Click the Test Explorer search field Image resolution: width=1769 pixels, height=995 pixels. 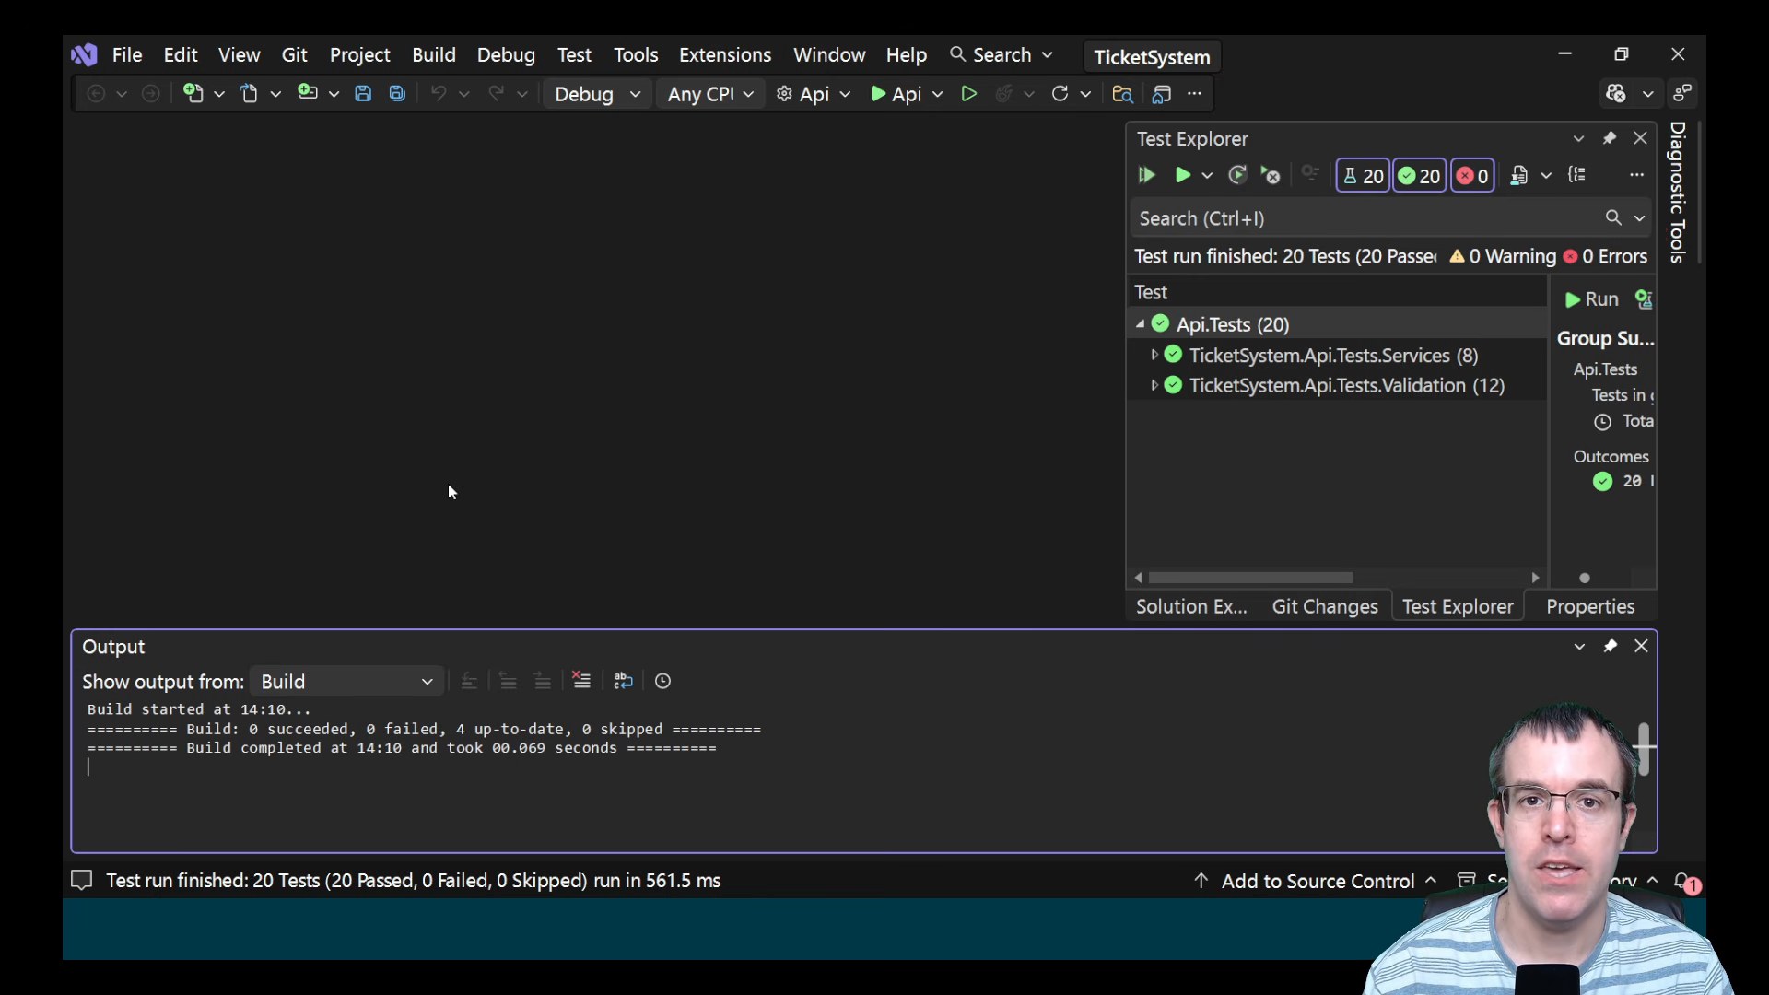tap(1368, 218)
